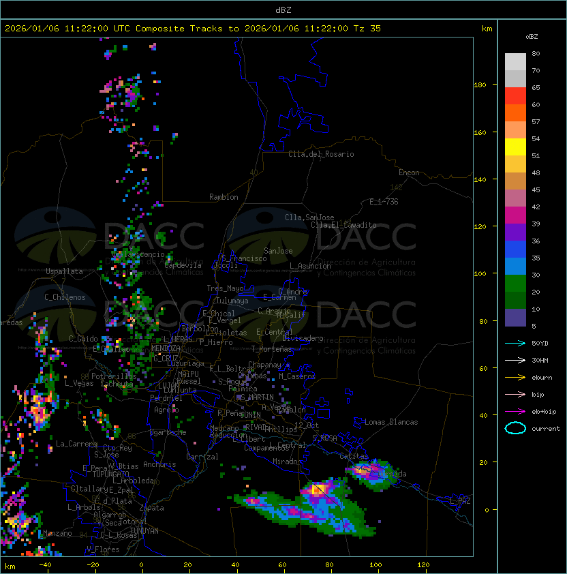Click the Divisadero map label
Viewport: 567px width, 574px height.
pyautogui.click(x=303, y=338)
